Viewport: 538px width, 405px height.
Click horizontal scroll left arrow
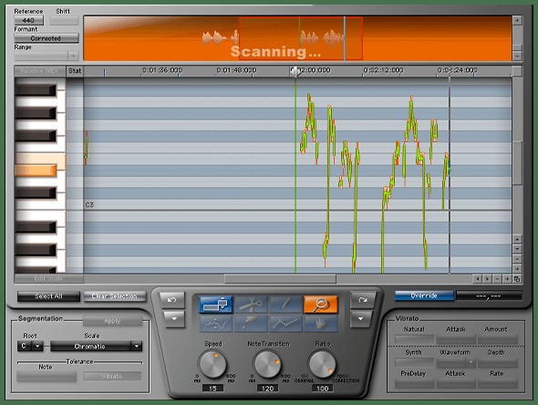coord(477,279)
